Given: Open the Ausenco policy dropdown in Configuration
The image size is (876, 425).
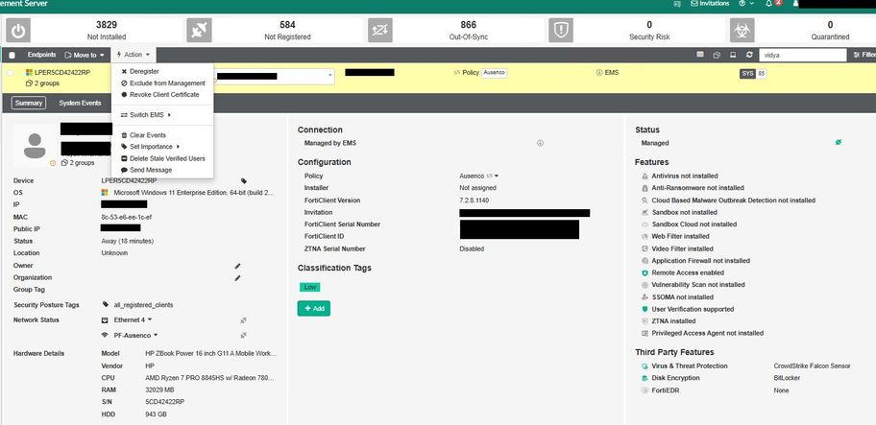Looking at the screenshot, I should point(478,176).
